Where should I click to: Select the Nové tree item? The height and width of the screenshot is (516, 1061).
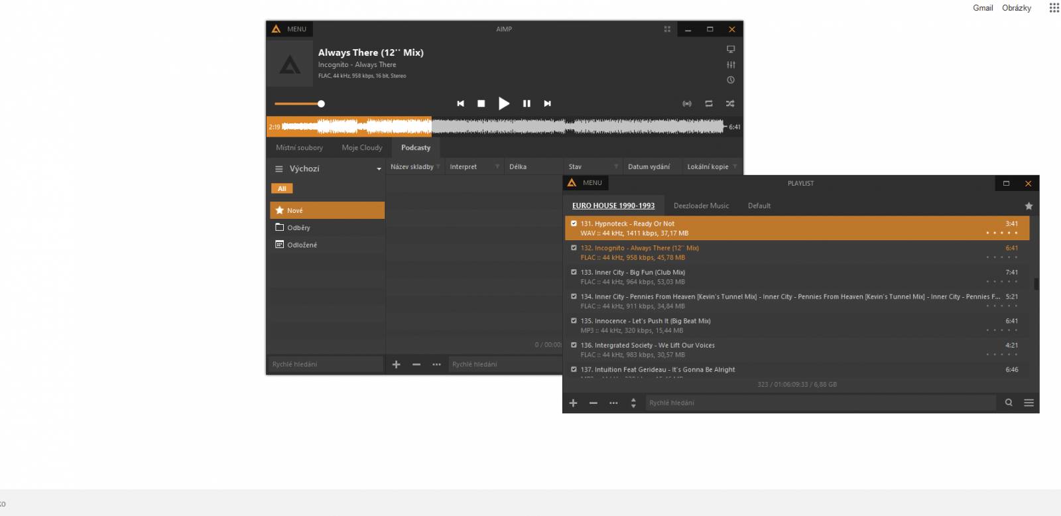pos(328,210)
